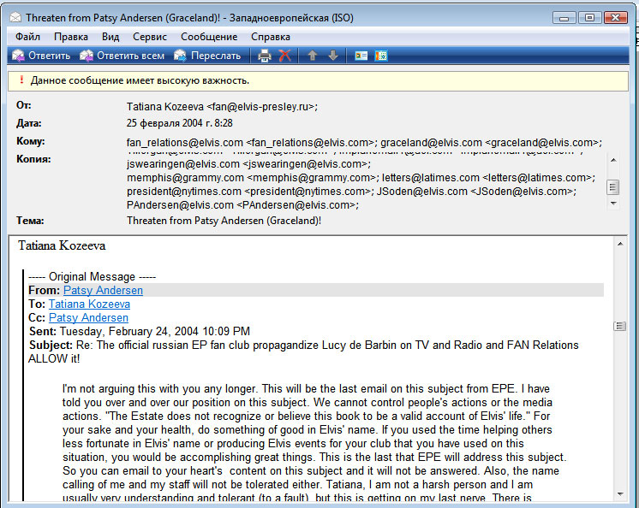Open the Patsy Andersen link in Cc line

(88, 317)
